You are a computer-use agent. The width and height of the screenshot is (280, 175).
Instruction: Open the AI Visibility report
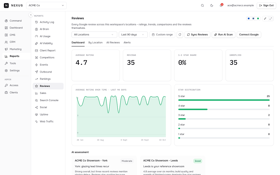(48, 43)
